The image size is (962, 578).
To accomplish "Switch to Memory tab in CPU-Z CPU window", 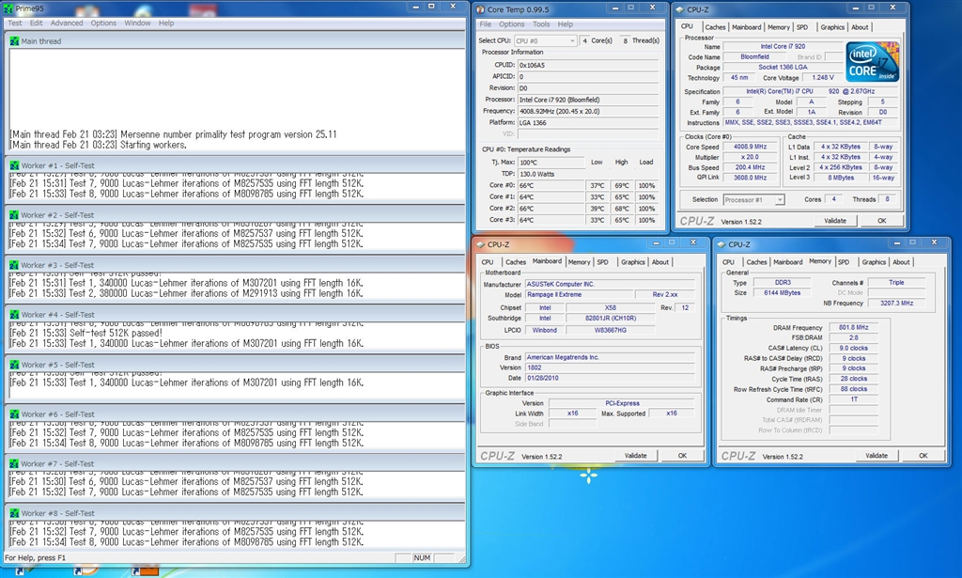I will click(x=779, y=27).
